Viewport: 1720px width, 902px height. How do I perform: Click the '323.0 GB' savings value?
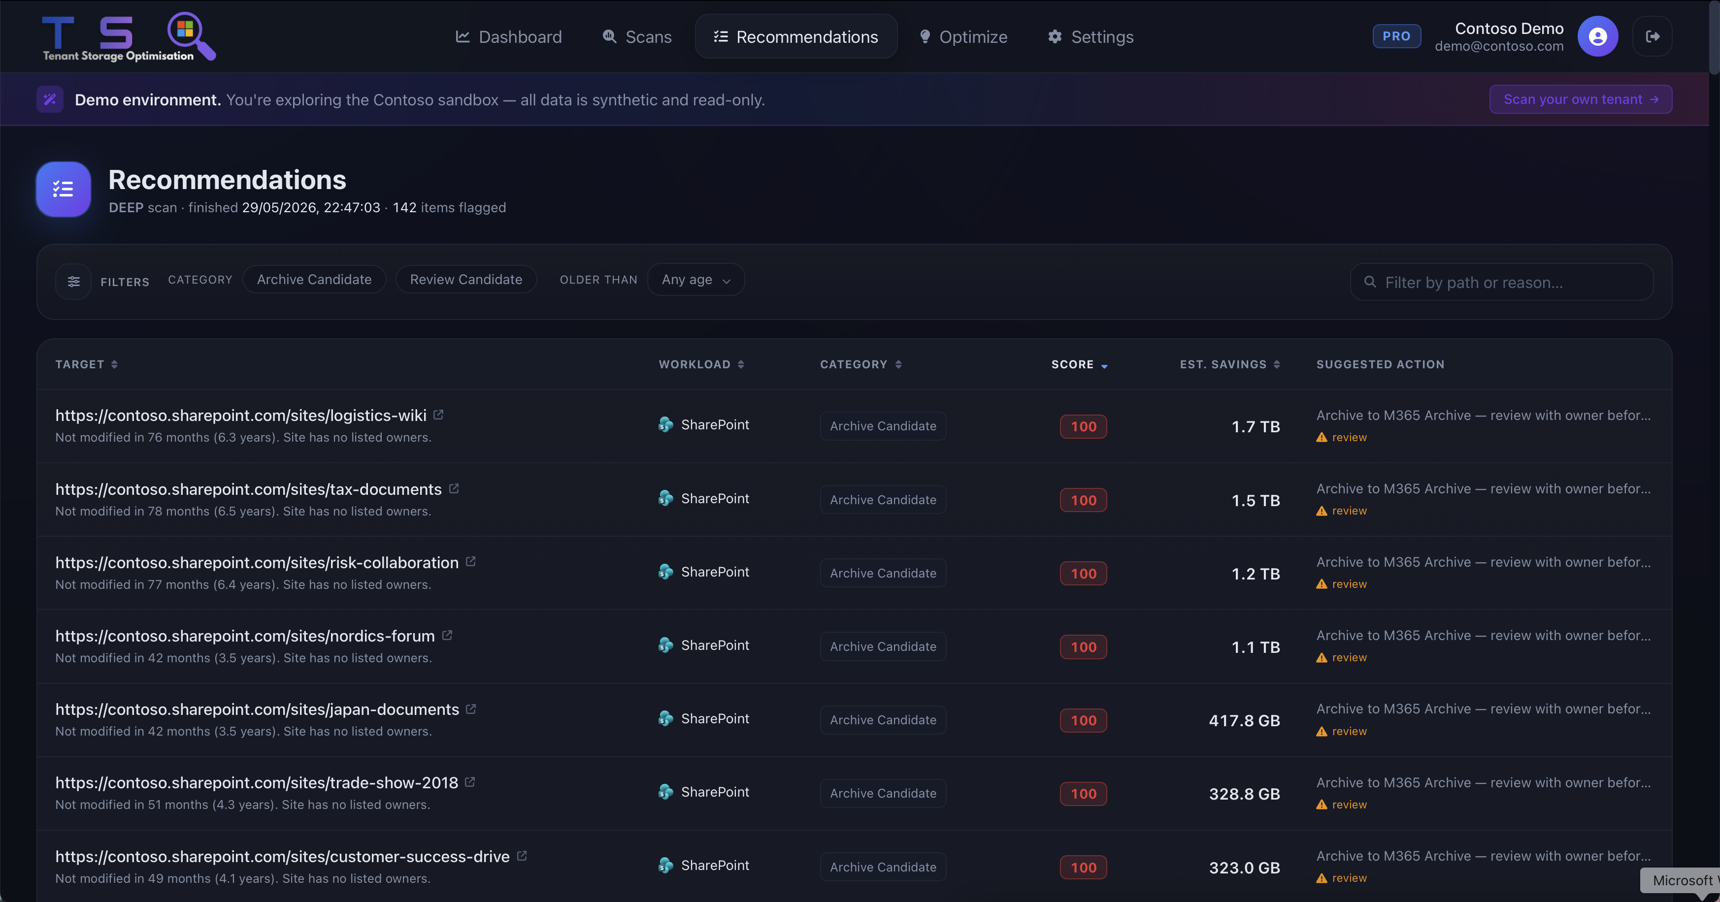(1244, 867)
